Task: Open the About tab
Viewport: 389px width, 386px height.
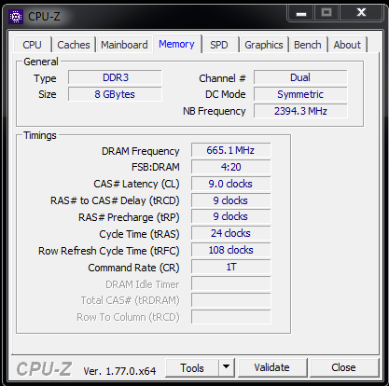Action: pos(347,45)
